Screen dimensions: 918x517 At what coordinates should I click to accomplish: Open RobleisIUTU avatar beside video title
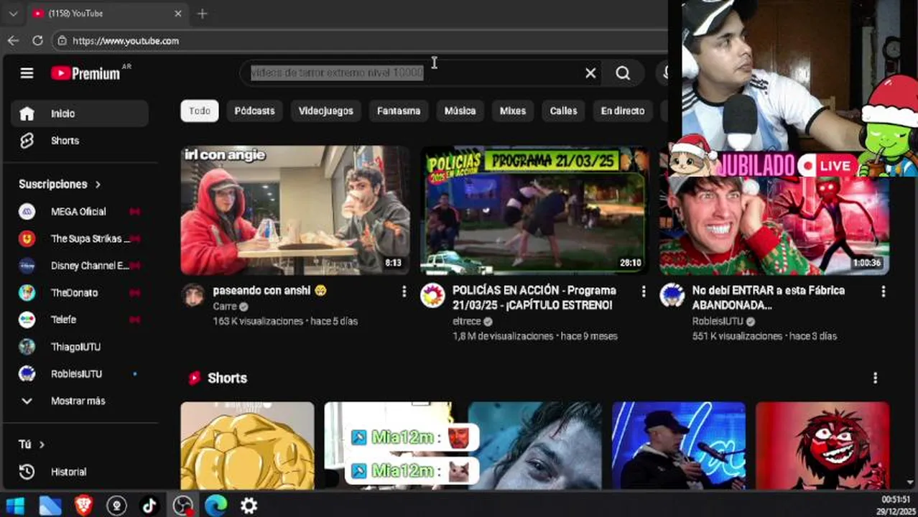672,295
